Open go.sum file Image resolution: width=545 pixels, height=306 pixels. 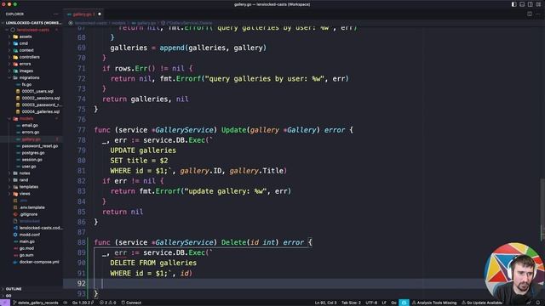coord(26,255)
